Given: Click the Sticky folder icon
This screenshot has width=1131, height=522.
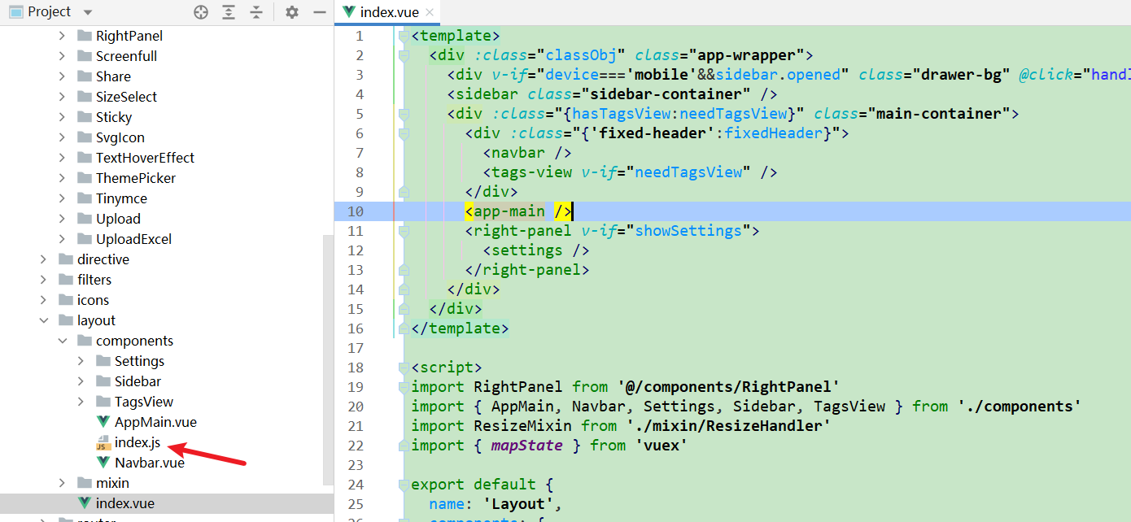Looking at the screenshot, I should [84, 117].
